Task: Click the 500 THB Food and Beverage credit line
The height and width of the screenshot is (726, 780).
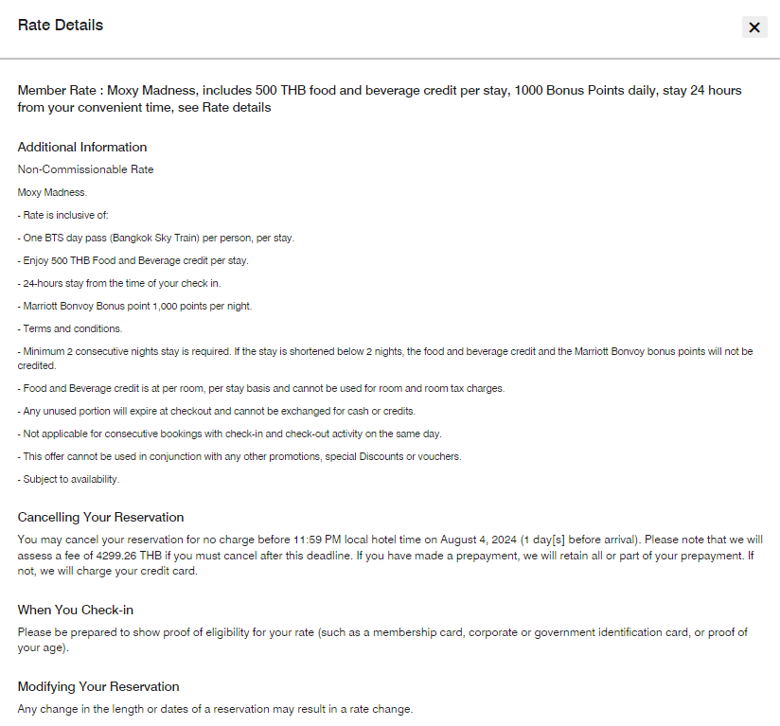Action: pos(133,260)
